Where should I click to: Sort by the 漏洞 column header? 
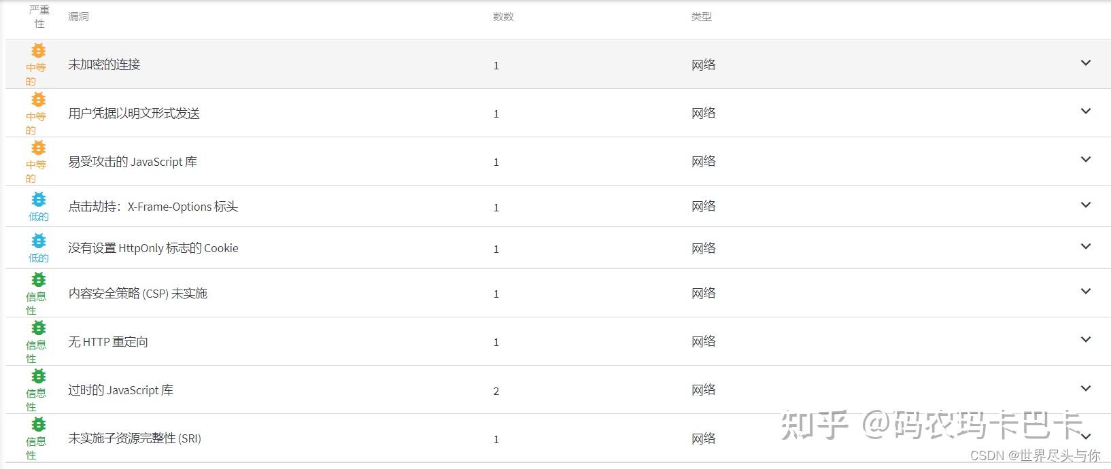[x=78, y=17]
